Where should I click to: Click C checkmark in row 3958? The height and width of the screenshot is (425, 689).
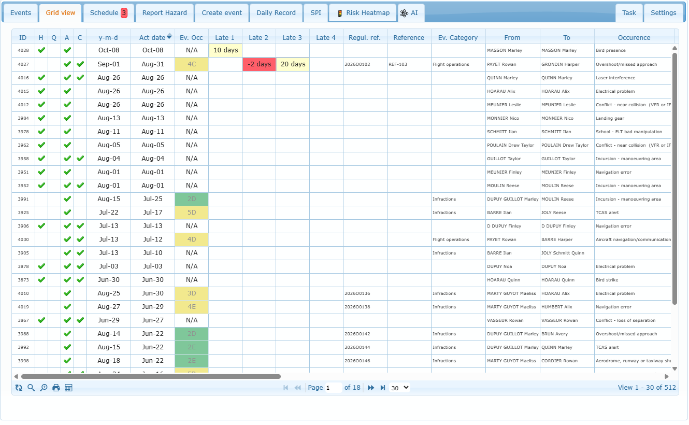80,159
